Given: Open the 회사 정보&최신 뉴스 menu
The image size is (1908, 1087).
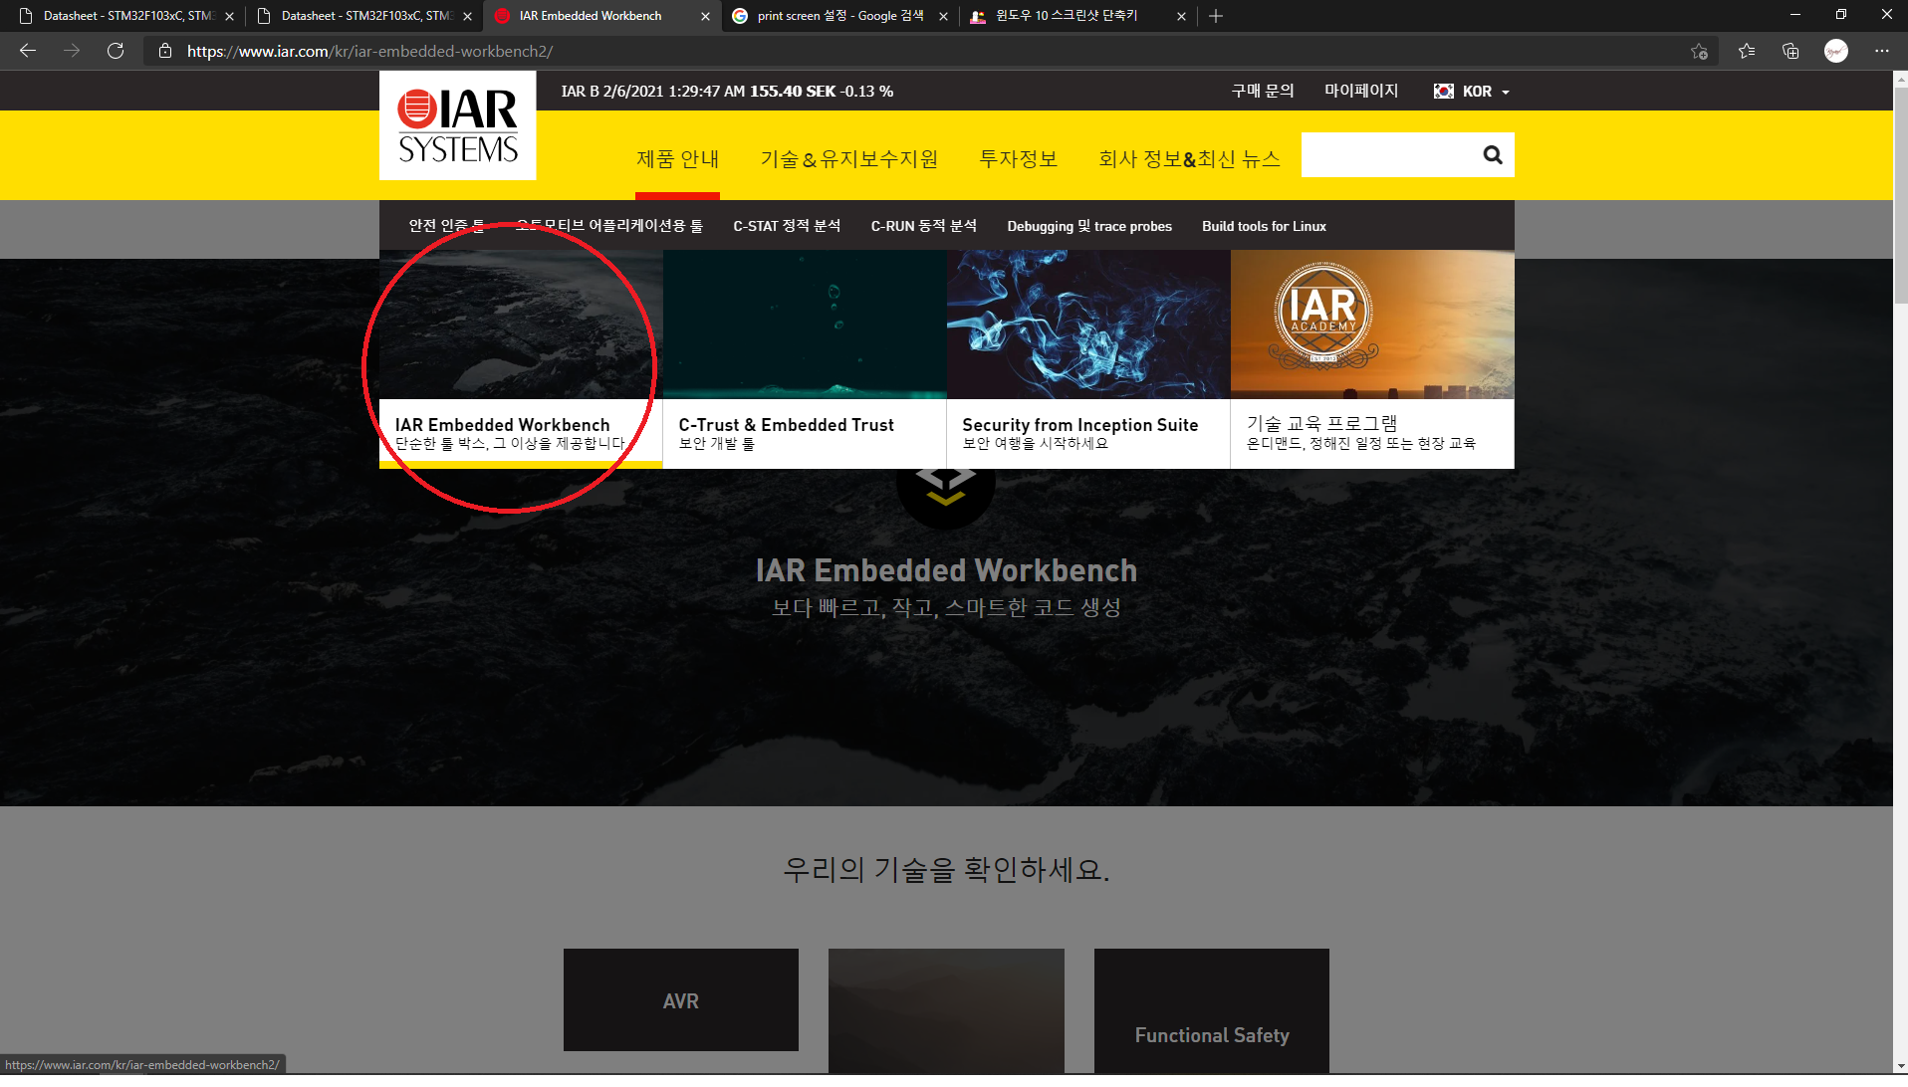Looking at the screenshot, I should pyautogui.click(x=1189, y=159).
